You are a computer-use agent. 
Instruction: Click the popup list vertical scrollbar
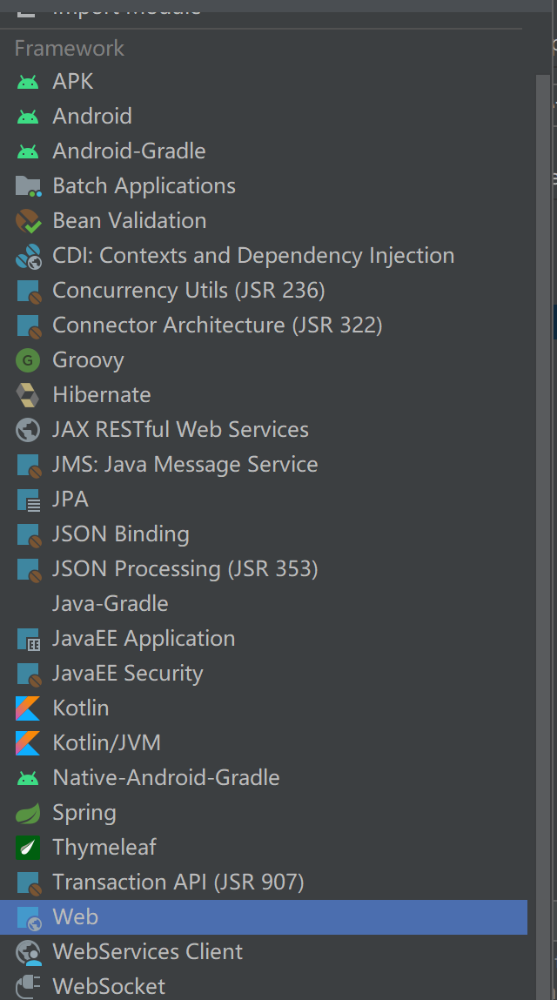point(543,537)
